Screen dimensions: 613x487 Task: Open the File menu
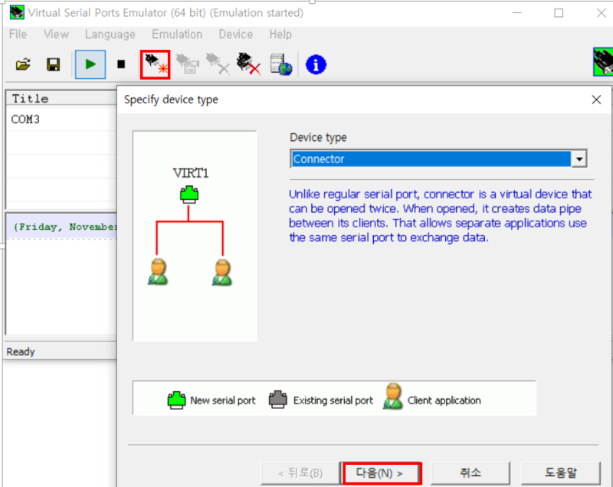pos(18,34)
